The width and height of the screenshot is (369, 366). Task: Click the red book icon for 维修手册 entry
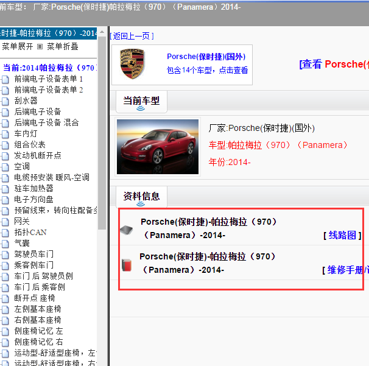127,265
